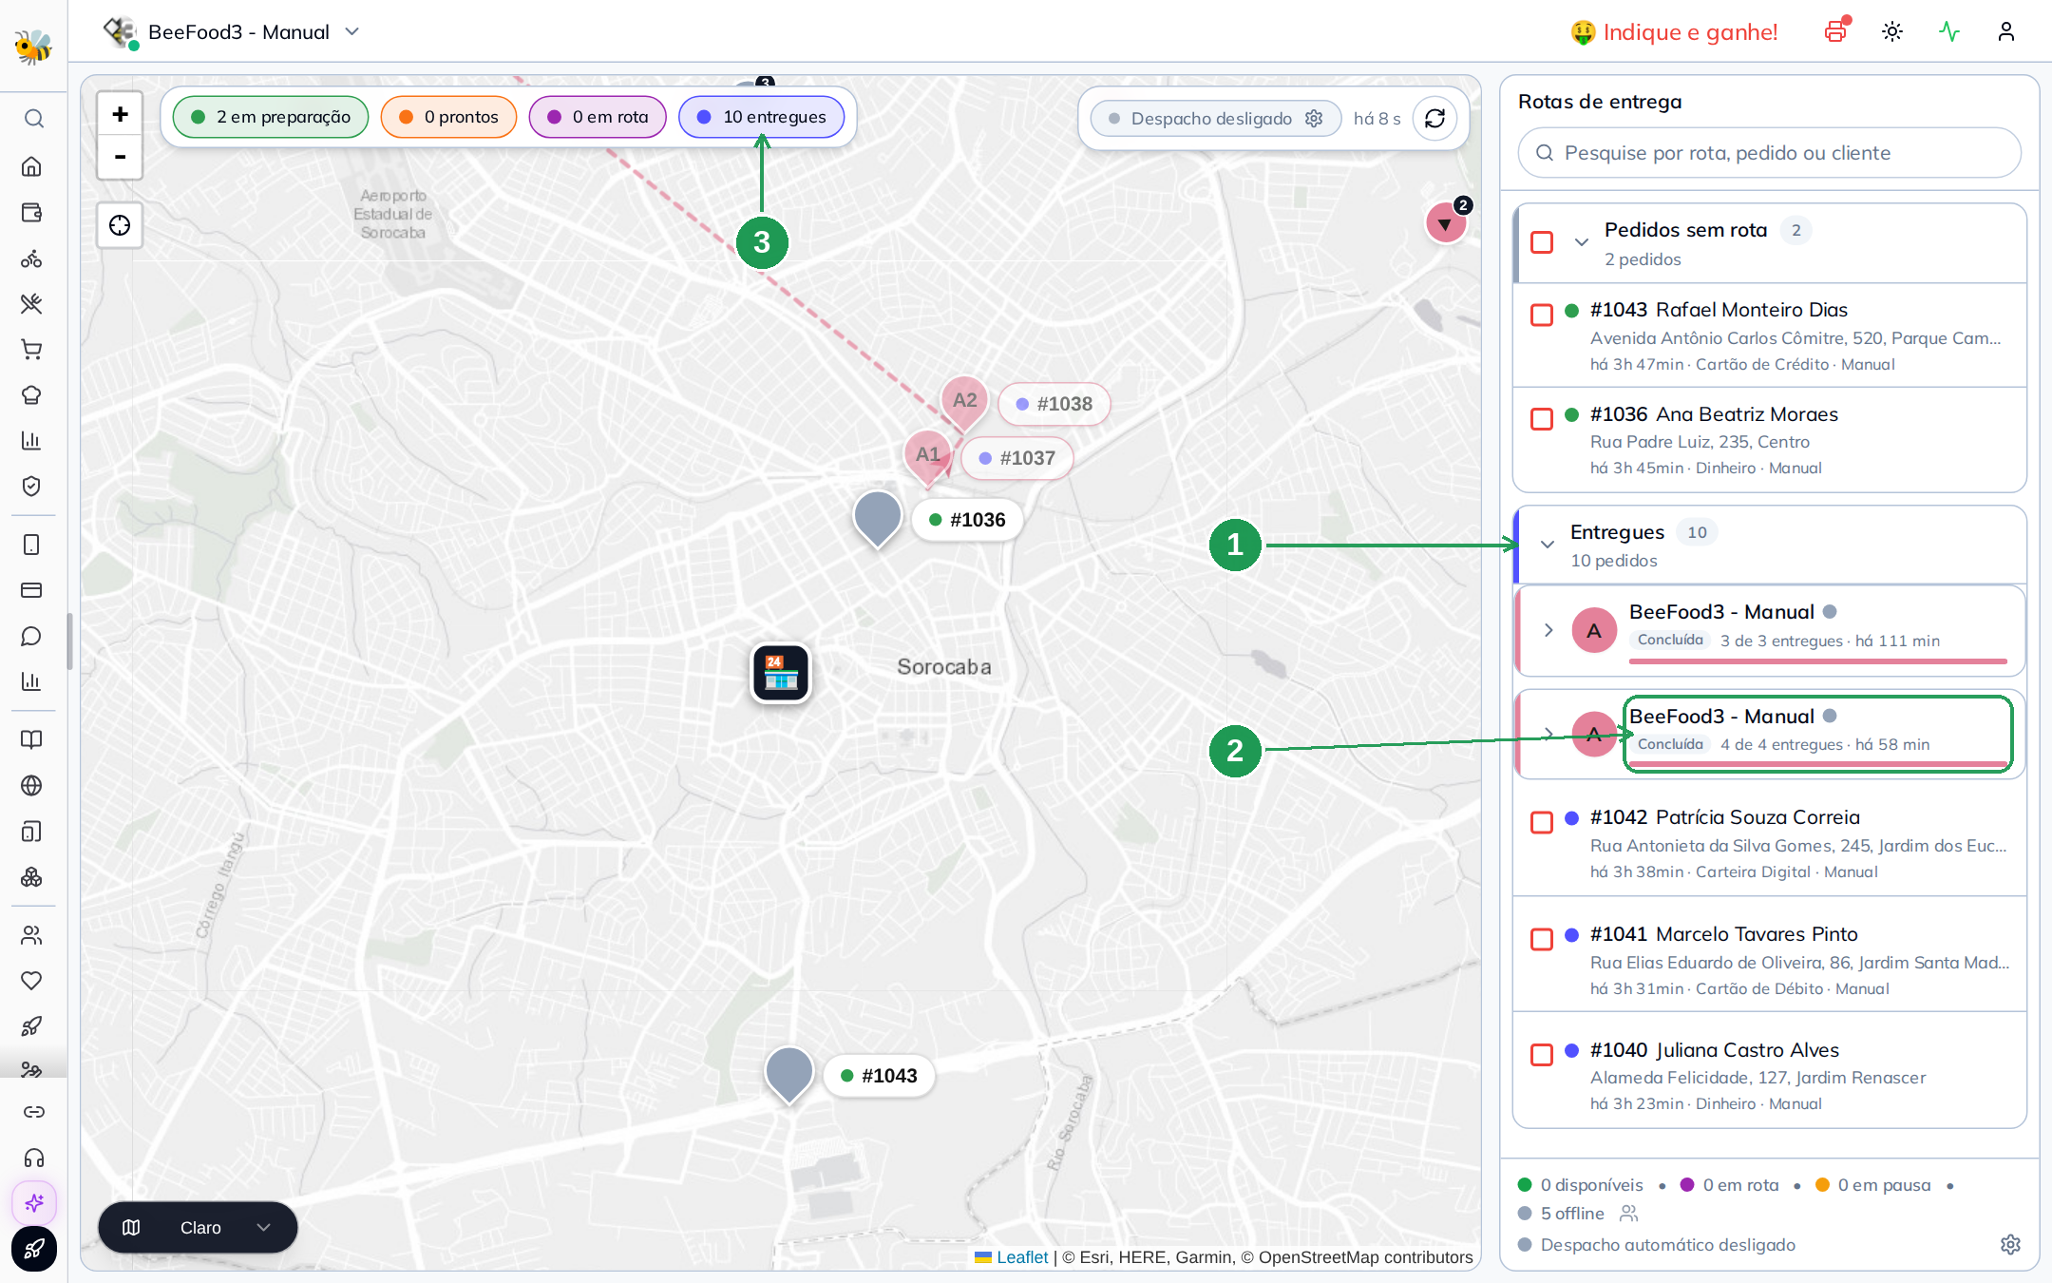Zoom in on the map

click(x=120, y=114)
